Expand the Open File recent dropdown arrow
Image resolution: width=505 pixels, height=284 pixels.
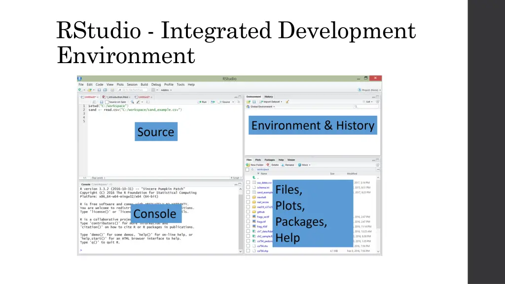coord(94,90)
